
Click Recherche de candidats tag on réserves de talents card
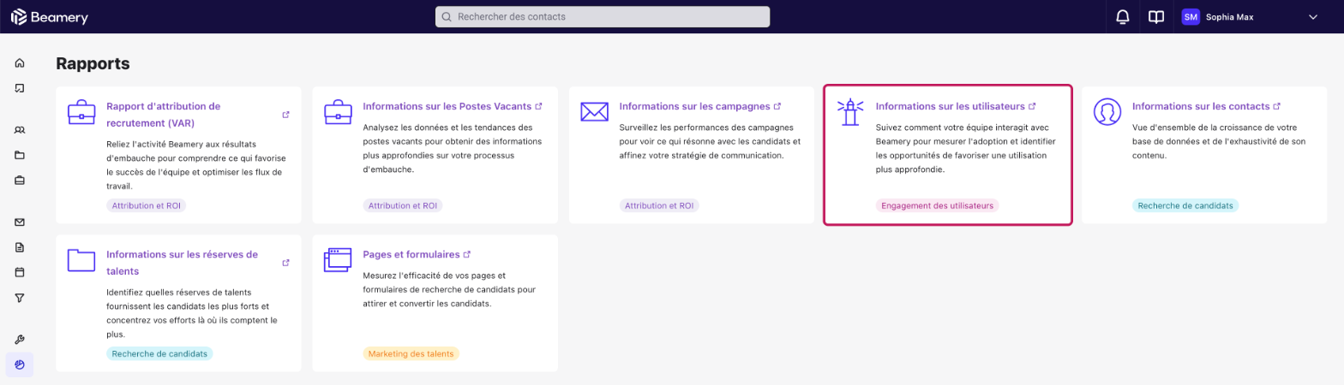[x=159, y=353]
